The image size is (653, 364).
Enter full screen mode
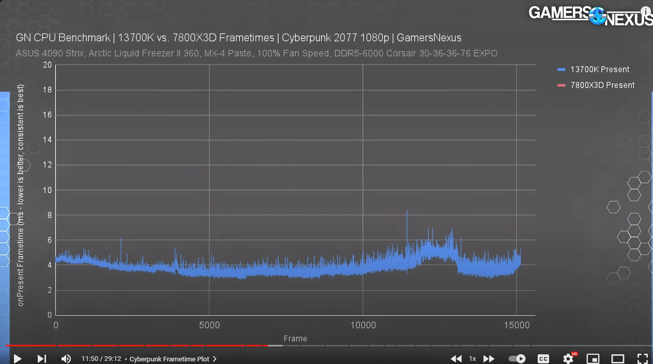[x=642, y=358]
